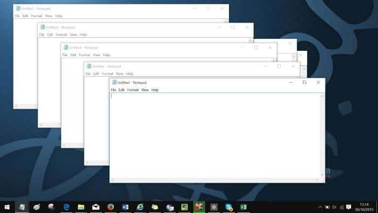Click the volume speaker tray icon

point(334,207)
